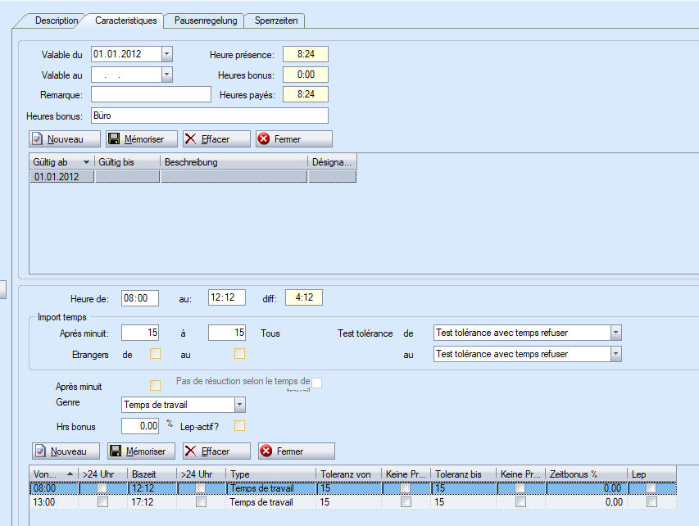This screenshot has height=526, width=699.
Task: Switch to the Sperrzeiten tab
Action: (277, 20)
